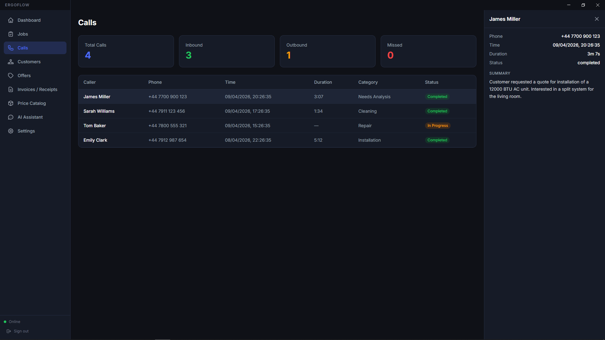Click the Missed calls stat card
The height and width of the screenshot is (340, 605).
428,51
